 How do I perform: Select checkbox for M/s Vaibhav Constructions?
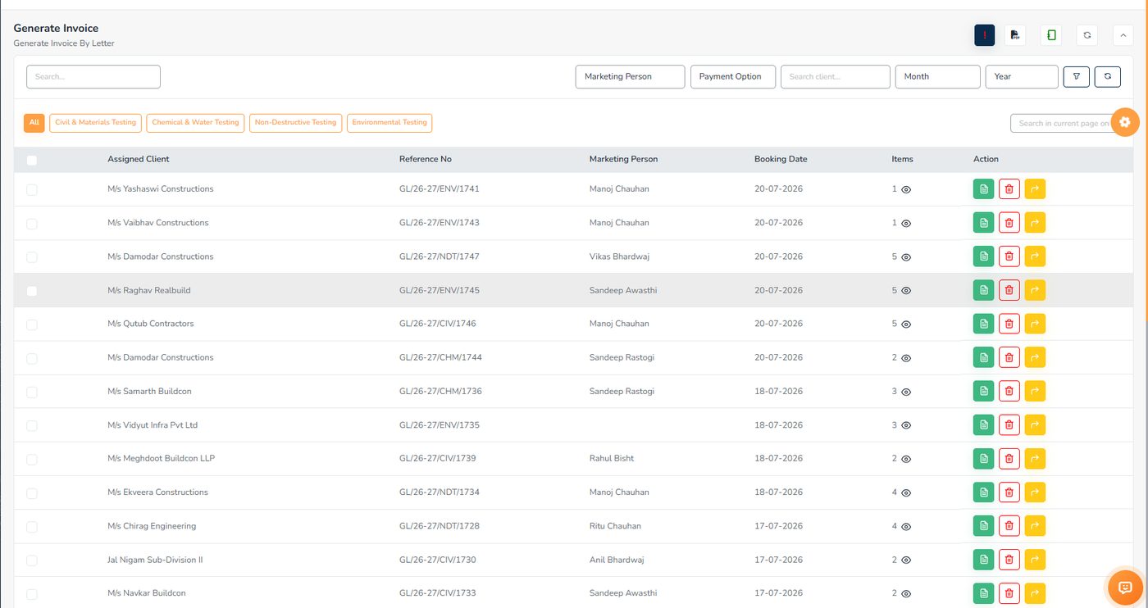[32, 223]
